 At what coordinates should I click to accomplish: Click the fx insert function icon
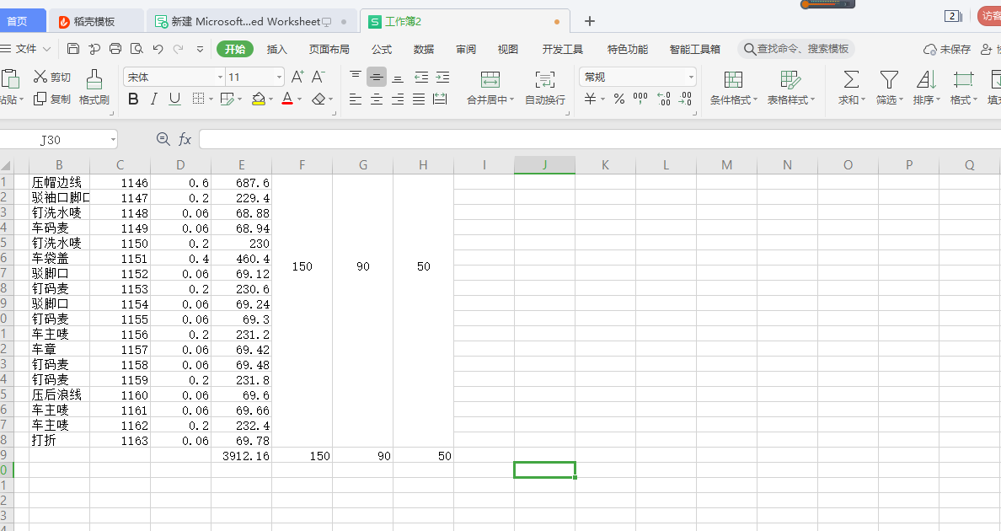click(185, 139)
